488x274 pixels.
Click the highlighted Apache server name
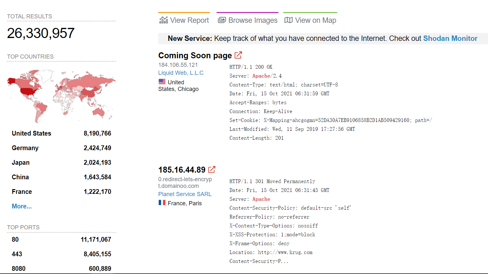click(261, 76)
